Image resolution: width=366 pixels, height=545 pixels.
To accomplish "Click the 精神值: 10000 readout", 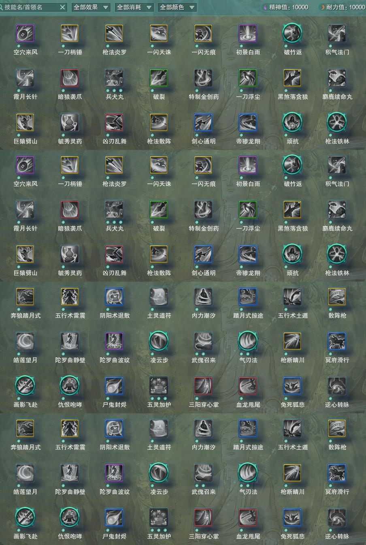I will pos(286,7).
